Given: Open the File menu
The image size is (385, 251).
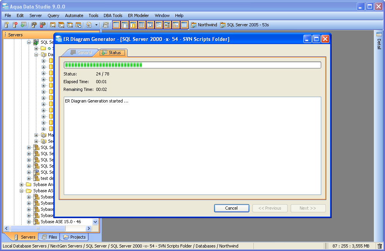Looking at the screenshot, I should (8, 15).
